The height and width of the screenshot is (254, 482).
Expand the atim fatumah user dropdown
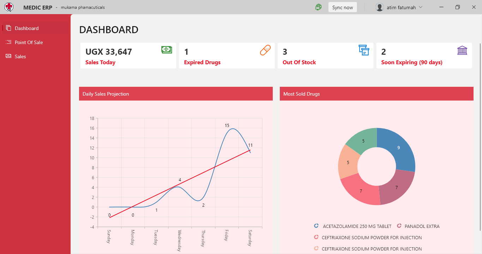[x=420, y=7]
